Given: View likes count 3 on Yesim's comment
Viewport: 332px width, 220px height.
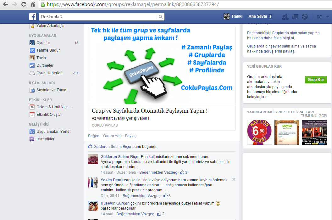Looking at the screenshot, I should click(167, 196).
